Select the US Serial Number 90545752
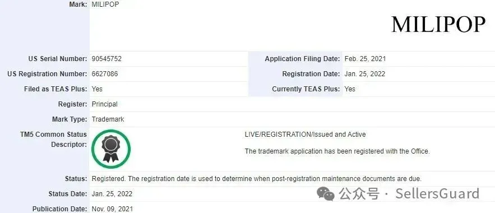This screenshot has width=495, height=213. (107, 59)
